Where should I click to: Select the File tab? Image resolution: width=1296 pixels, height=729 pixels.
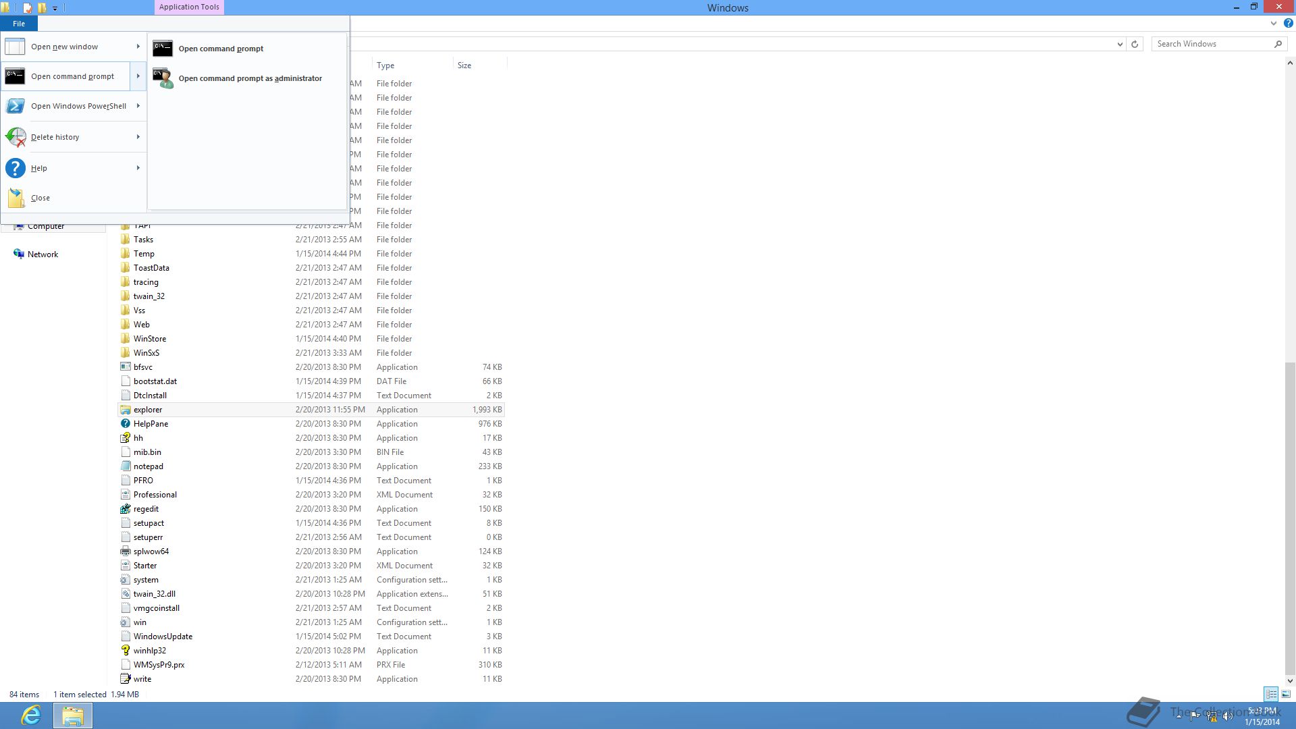pyautogui.click(x=19, y=24)
